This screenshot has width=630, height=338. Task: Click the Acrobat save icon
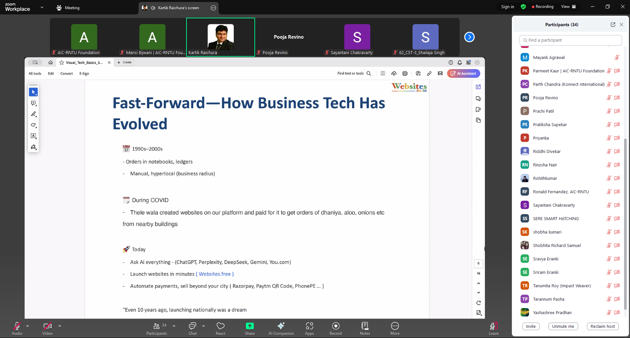383,73
